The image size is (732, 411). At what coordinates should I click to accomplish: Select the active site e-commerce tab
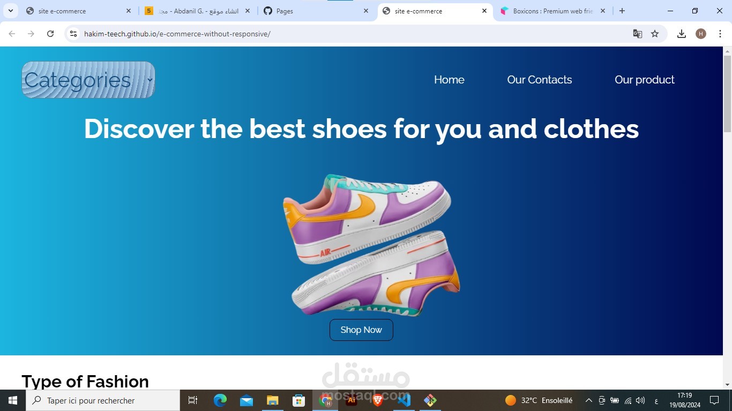pyautogui.click(x=435, y=11)
